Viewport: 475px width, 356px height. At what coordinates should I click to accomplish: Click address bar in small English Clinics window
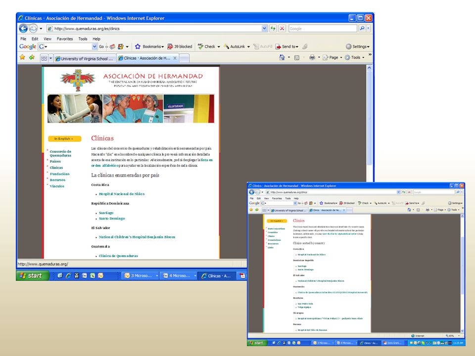pos(332,192)
